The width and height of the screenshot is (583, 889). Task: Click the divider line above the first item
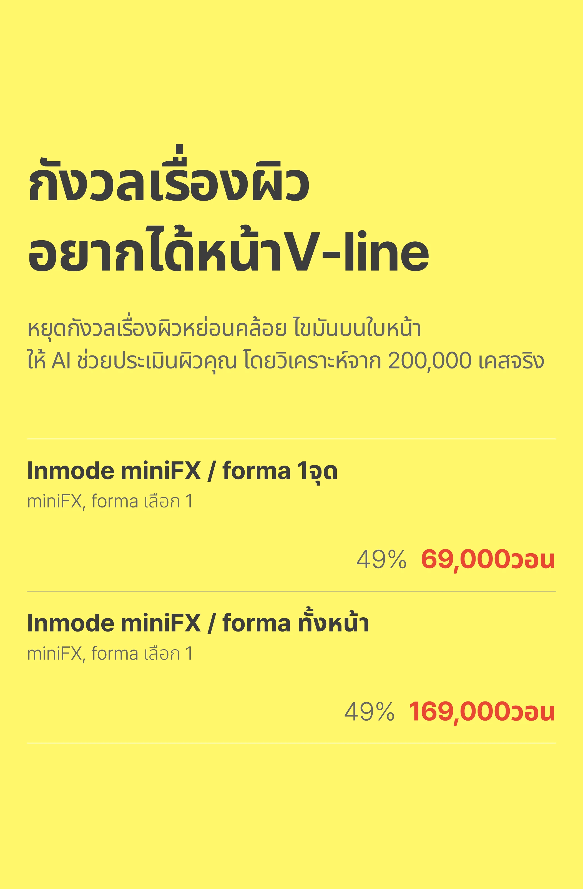click(291, 439)
